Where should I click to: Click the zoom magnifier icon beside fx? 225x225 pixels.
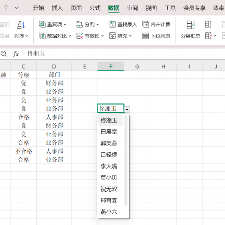pos(4,54)
